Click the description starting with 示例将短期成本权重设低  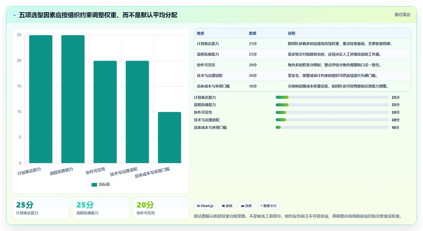(x=338, y=86)
